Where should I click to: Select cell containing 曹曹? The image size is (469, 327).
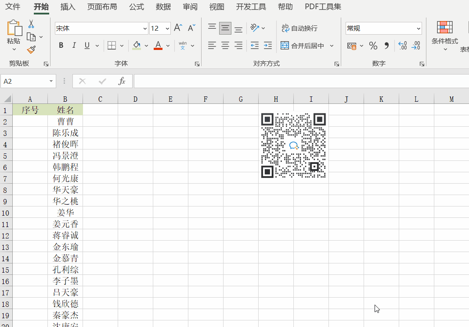click(65, 121)
